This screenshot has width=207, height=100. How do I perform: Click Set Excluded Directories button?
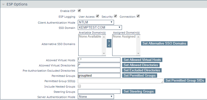coord(142,70)
